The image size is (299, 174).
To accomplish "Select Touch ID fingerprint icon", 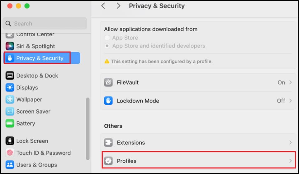I will click(10, 153).
